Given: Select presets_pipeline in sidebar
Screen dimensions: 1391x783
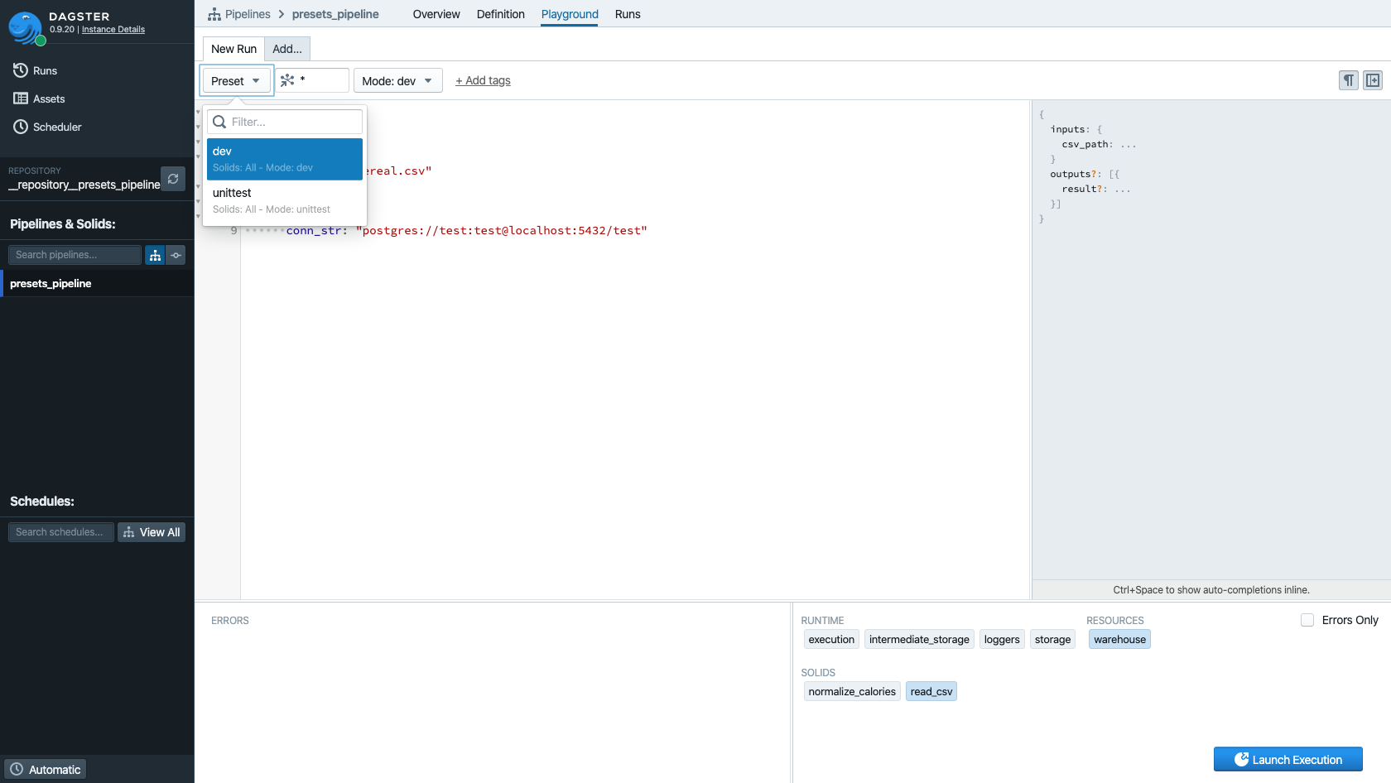Looking at the screenshot, I should [x=97, y=283].
